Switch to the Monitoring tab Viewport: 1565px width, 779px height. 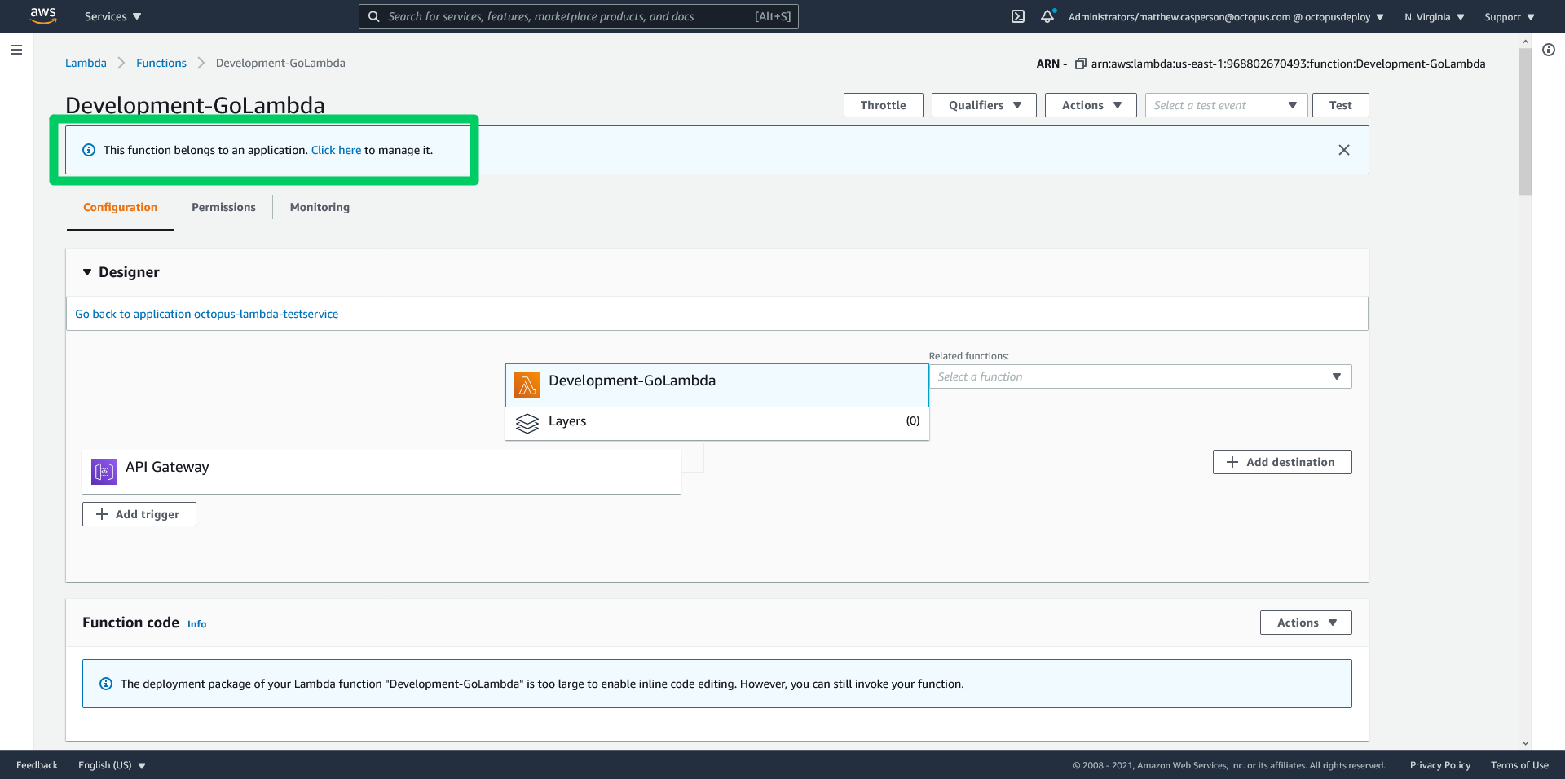pyautogui.click(x=320, y=207)
